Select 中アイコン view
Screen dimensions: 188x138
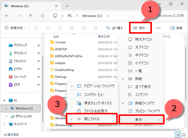tap(141, 55)
